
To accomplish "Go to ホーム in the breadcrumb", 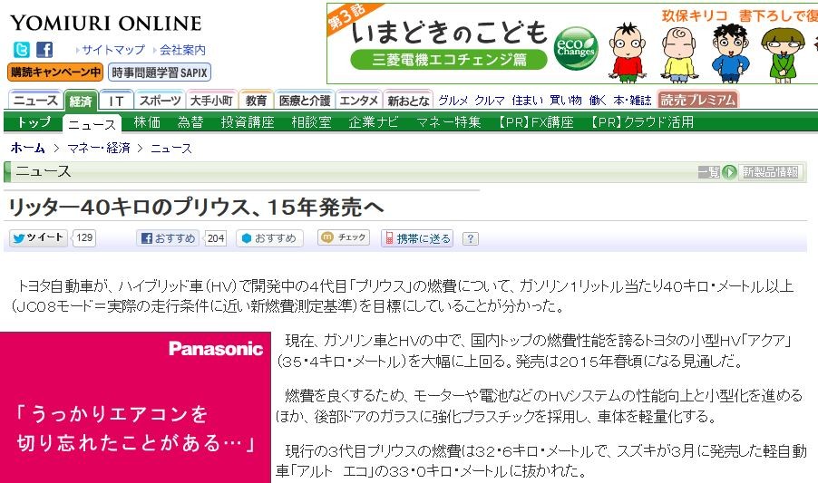I will coord(27,148).
